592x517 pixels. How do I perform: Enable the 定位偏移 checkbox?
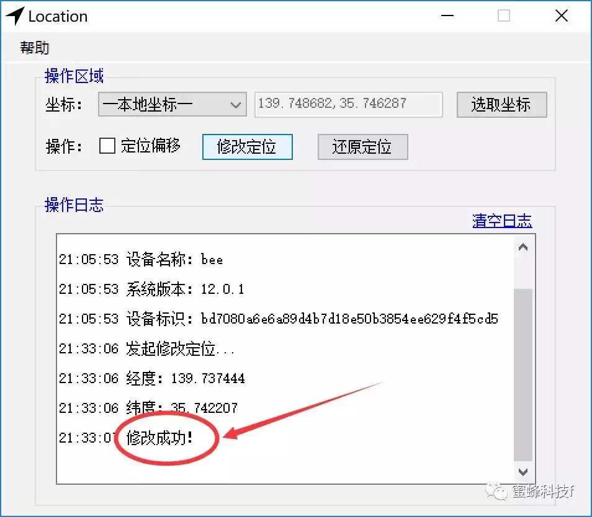(107, 146)
